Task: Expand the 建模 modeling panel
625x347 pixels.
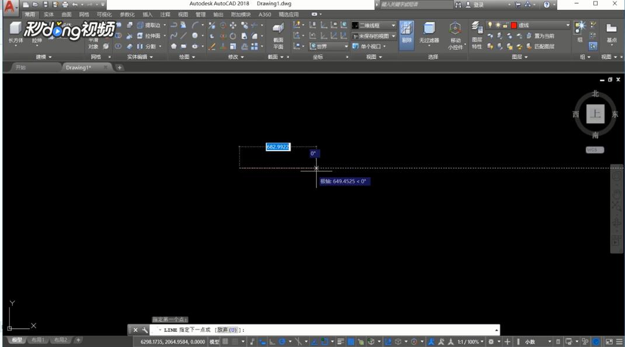Action: (44, 57)
